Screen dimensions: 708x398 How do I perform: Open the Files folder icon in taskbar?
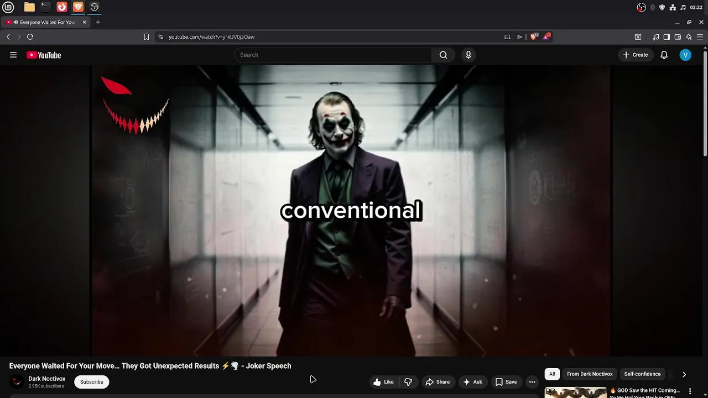[29, 7]
